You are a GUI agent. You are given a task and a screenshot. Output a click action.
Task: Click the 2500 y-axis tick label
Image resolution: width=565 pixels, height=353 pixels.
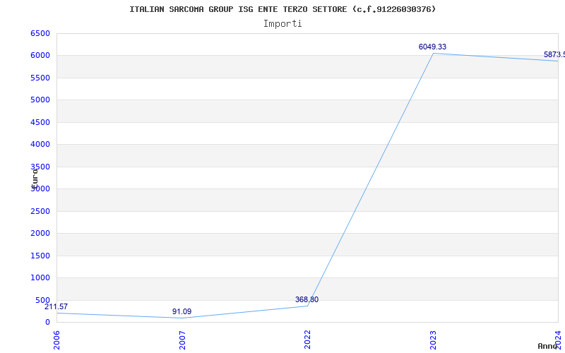pyautogui.click(x=40, y=211)
